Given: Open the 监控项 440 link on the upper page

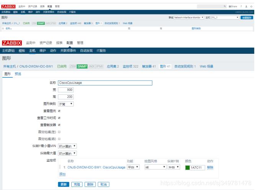Looking at the screenshot, I should [x=76, y=23].
